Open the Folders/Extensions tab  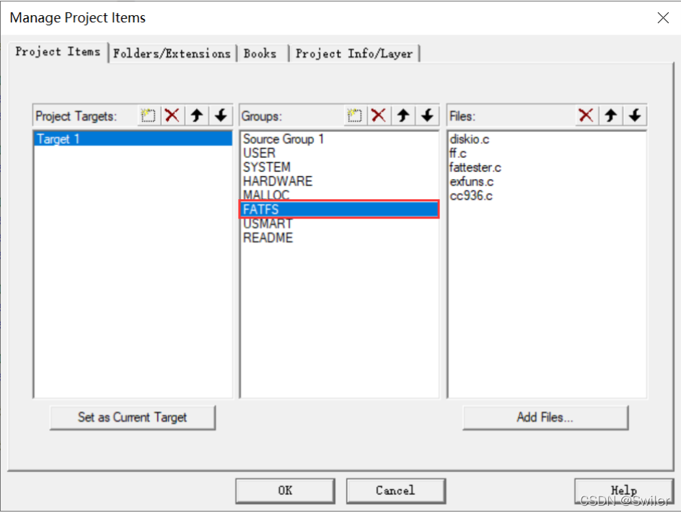pos(172,53)
